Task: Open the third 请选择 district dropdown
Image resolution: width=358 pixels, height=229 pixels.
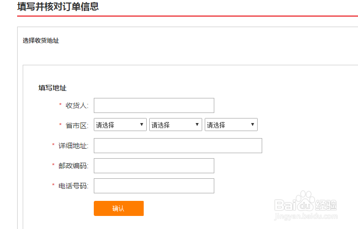Action: click(231, 125)
